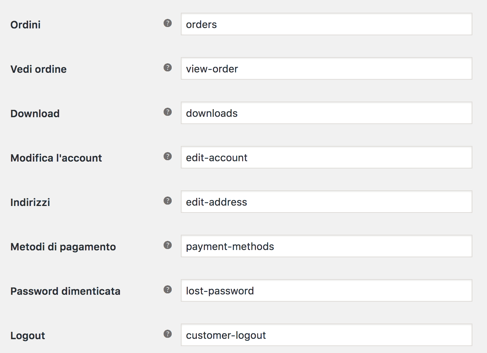The height and width of the screenshot is (353, 487).
Task: Click the "Password dimenticata" label
Action: 65,291
